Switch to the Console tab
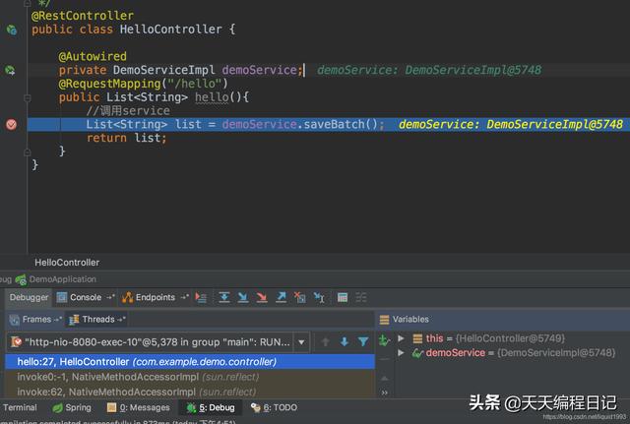Screen dimensions: 630x424 (86, 297)
